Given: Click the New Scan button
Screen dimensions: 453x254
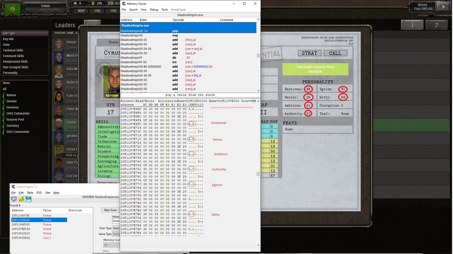Looking at the screenshot, I should 110,210.
